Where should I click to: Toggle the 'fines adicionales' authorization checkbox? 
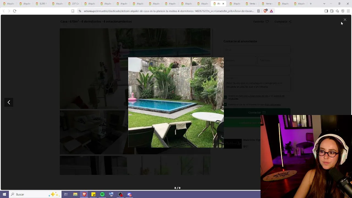(x=225, y=105)
